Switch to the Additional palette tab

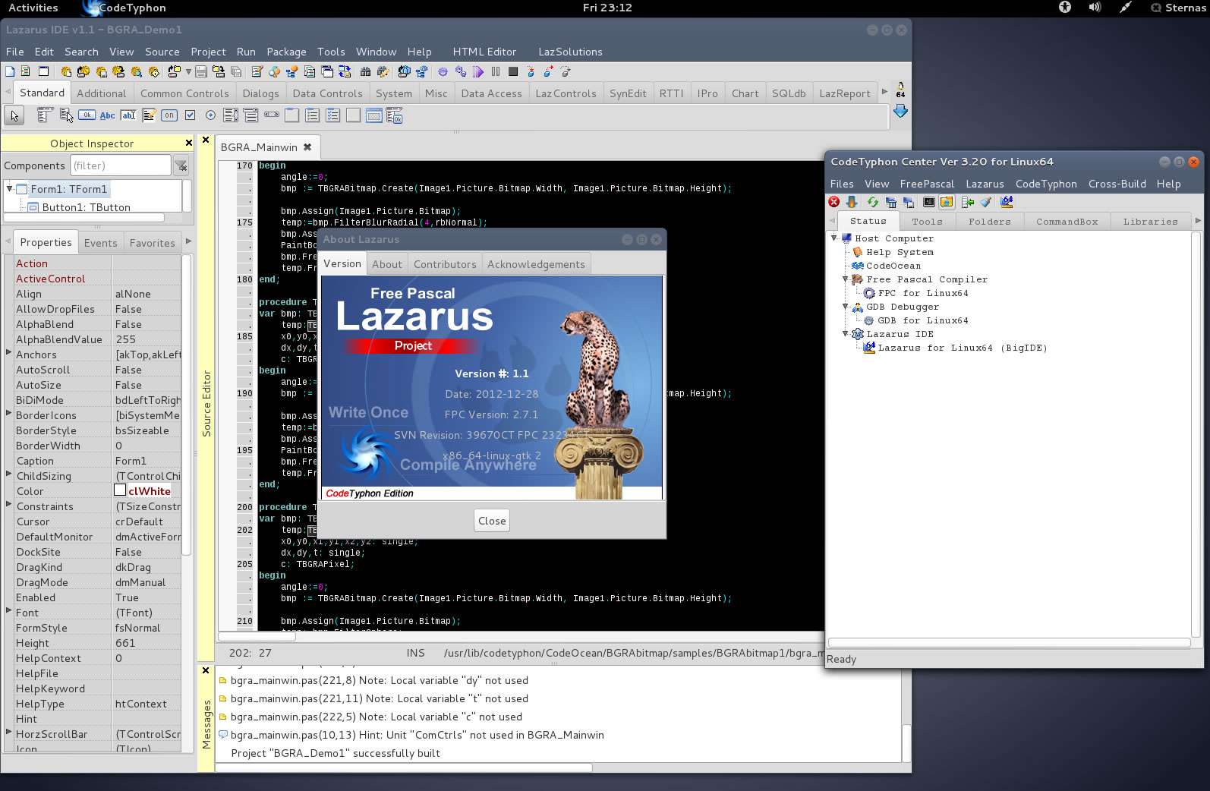(x=101, y=93)
